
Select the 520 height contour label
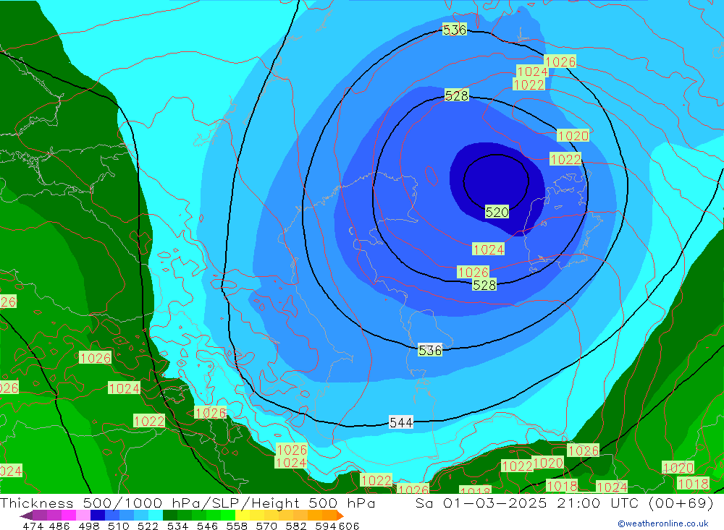coord(497,212)
